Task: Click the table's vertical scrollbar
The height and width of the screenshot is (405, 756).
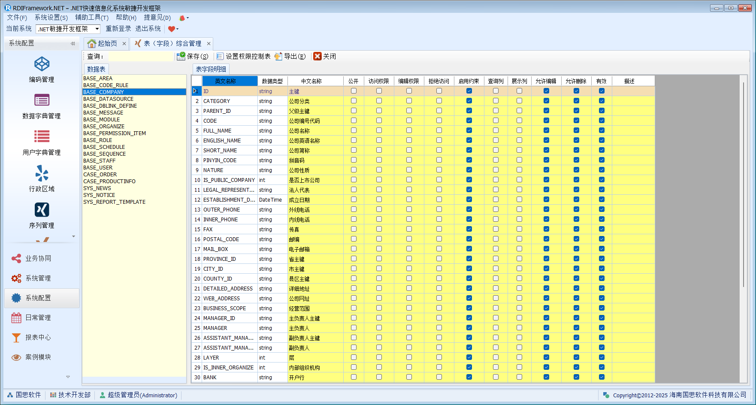Action: [x=743, y=184]
